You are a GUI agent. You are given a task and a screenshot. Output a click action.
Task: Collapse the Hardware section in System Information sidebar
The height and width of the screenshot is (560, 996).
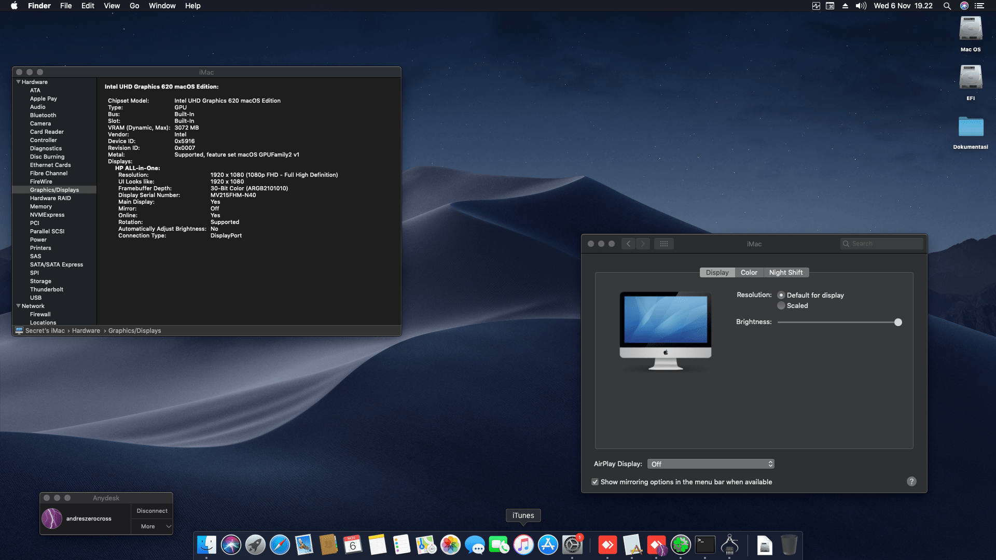pos(18,82)
